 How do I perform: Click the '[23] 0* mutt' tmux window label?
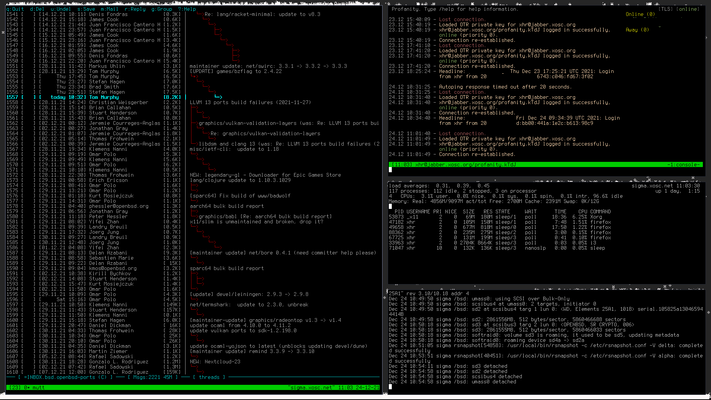(x=26, y=388)
